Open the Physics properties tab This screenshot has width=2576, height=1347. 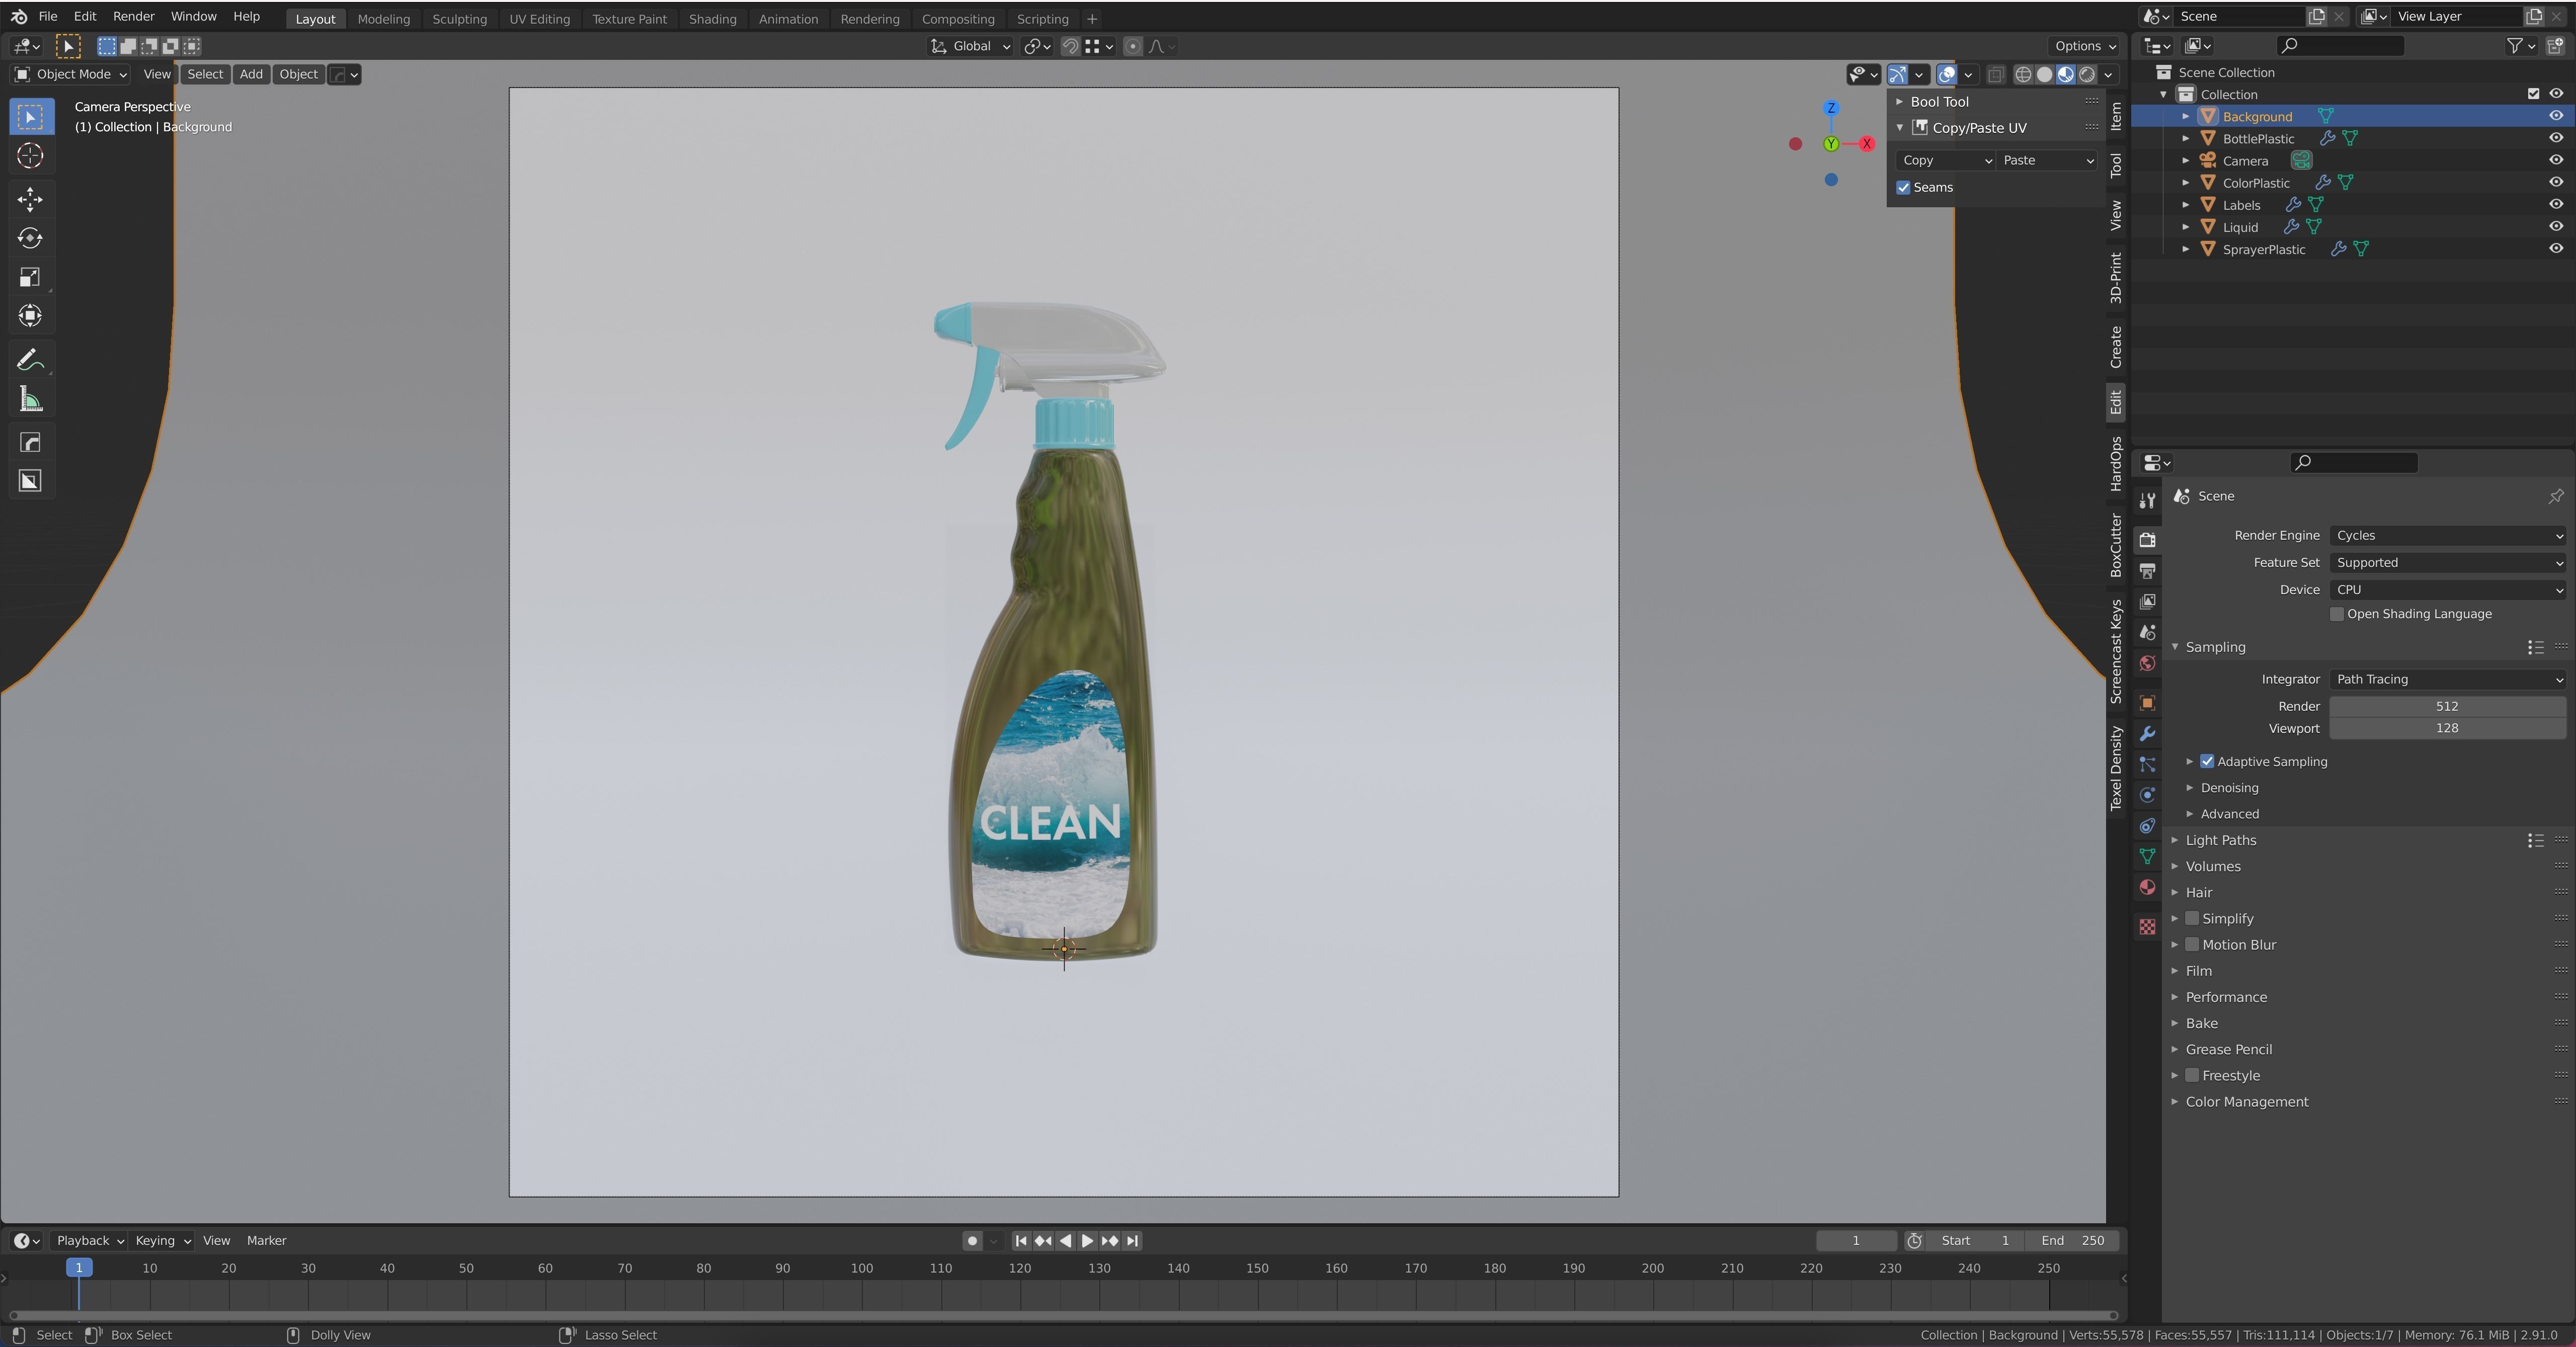tap(2147, 795)
